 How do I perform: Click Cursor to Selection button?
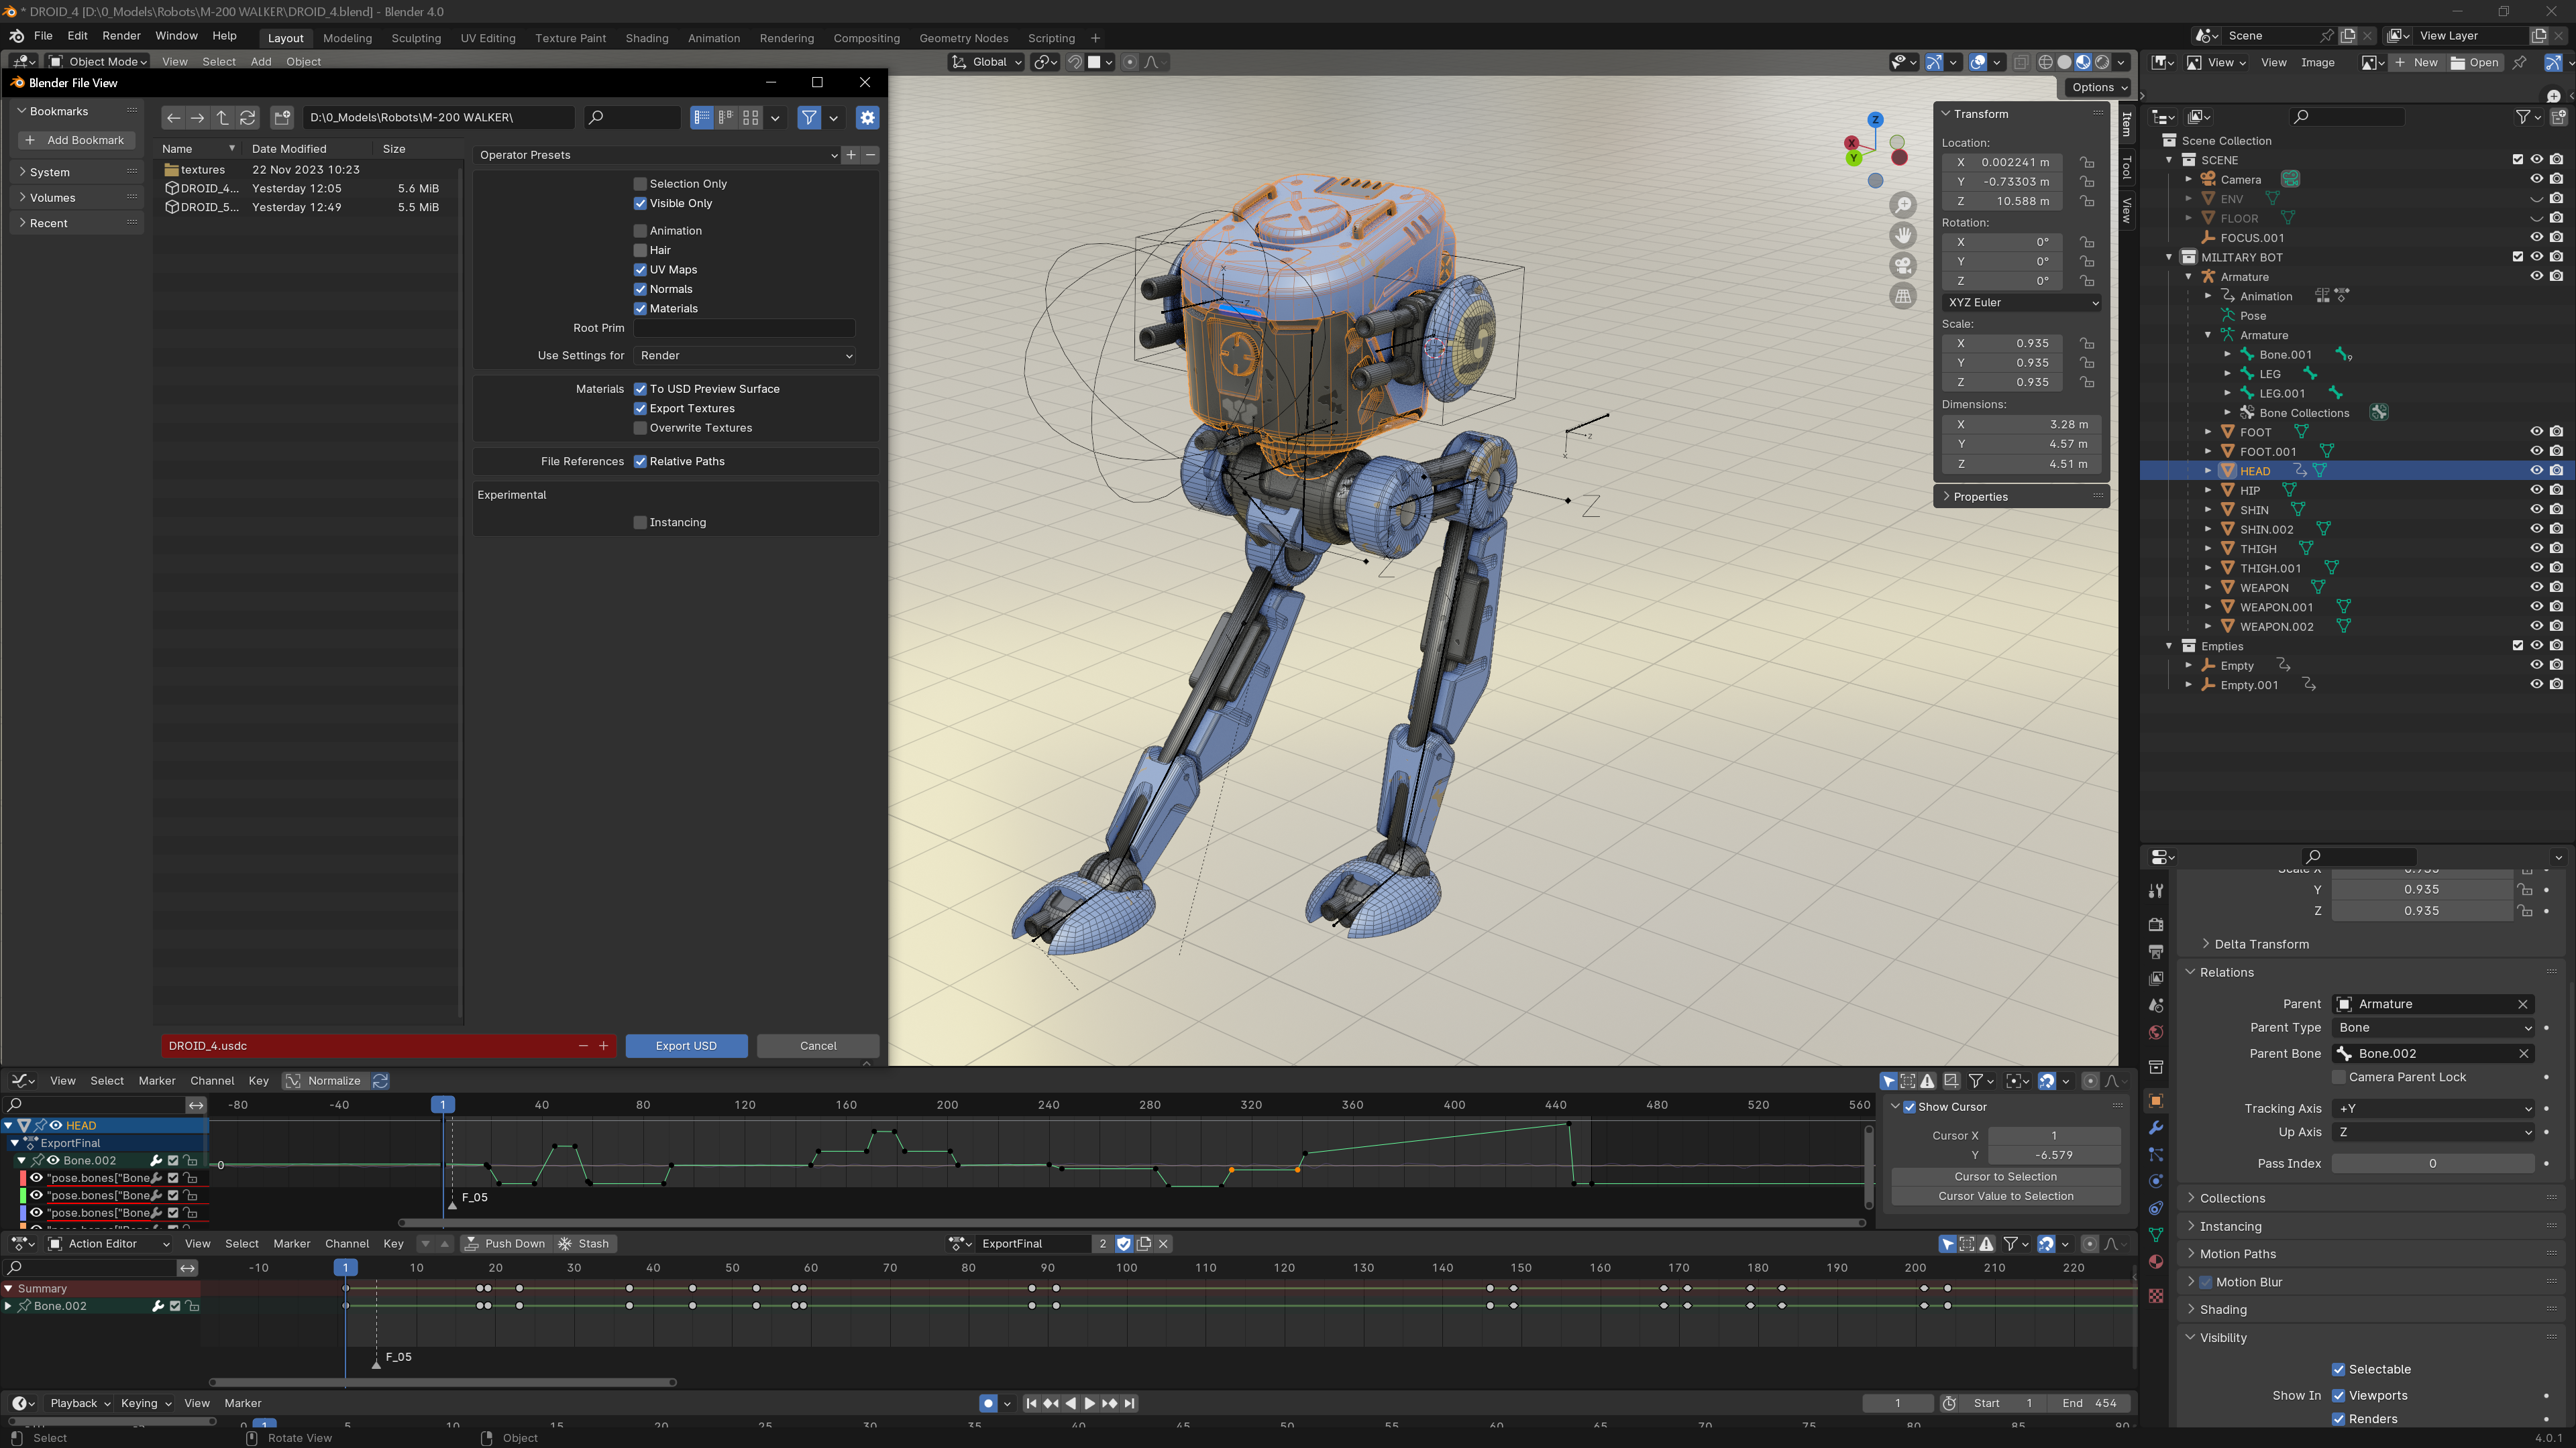[2005, 1176]
